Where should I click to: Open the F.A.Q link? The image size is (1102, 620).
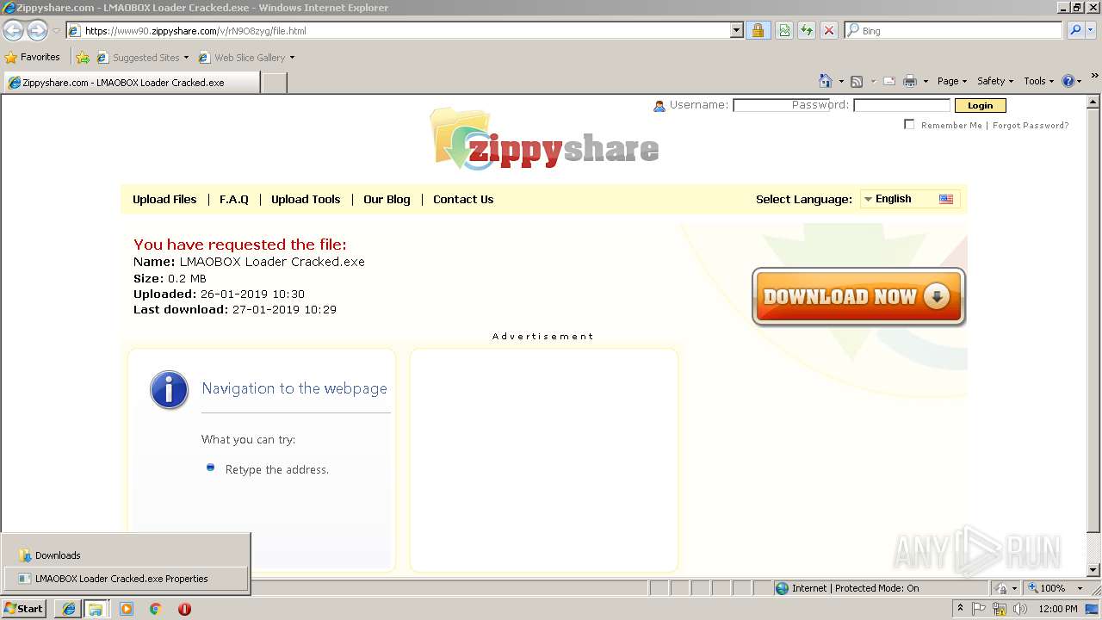click(233, 199)
